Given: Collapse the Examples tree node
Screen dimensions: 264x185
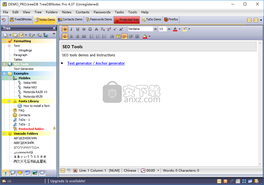Looking at the screenshot, I should (x=4, y=73).
